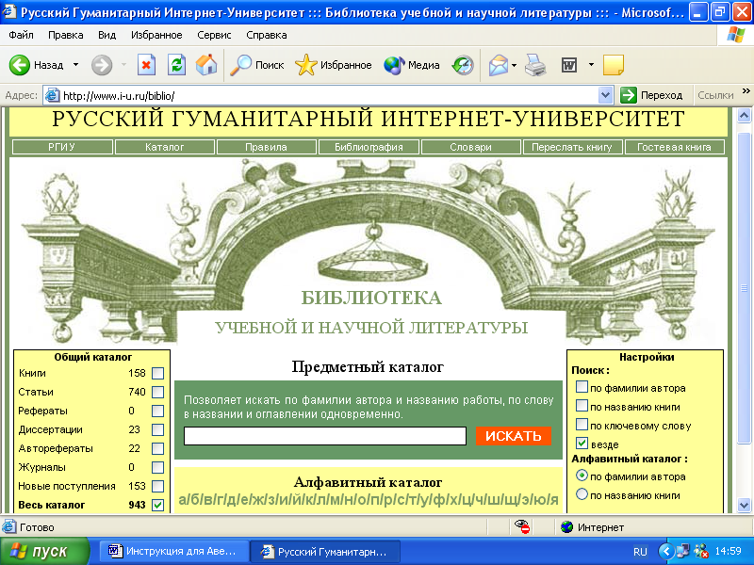Click the network computers tray icon
Screen dimensions: 754x565
[682, 551]
